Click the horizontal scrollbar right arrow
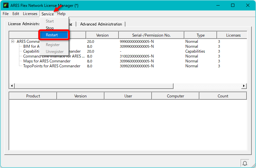256x168 pixels. point(244,86)
